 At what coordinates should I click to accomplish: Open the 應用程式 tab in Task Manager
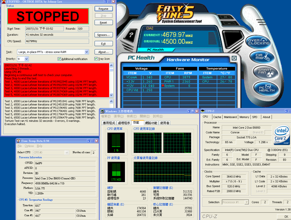tap(109, 123)
